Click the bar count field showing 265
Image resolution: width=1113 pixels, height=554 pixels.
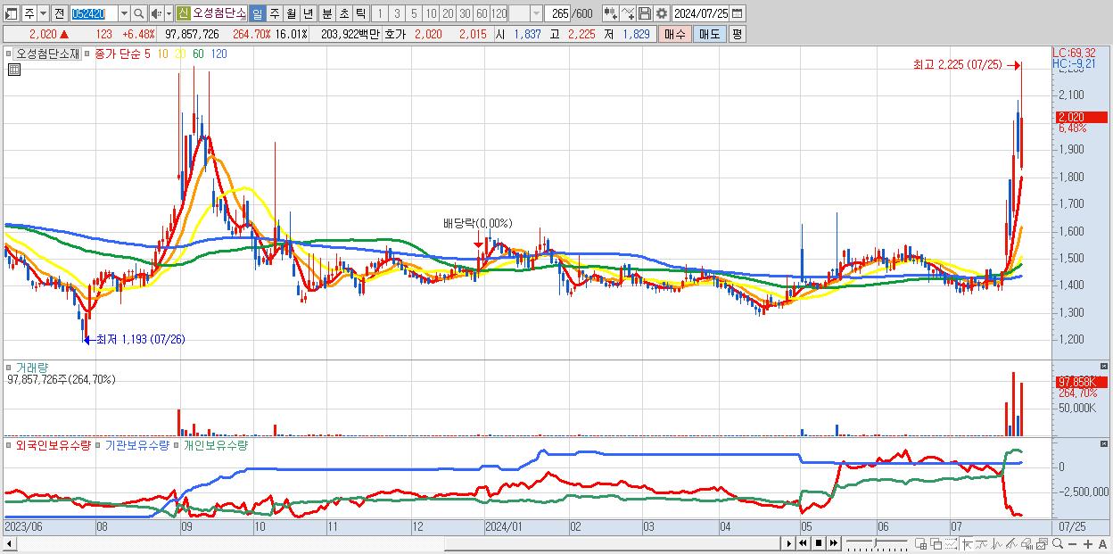[x=558, y=13]
